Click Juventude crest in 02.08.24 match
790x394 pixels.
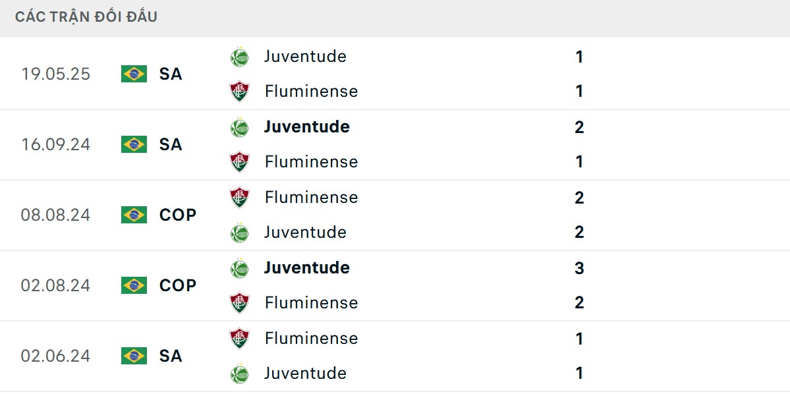(240, 268)
